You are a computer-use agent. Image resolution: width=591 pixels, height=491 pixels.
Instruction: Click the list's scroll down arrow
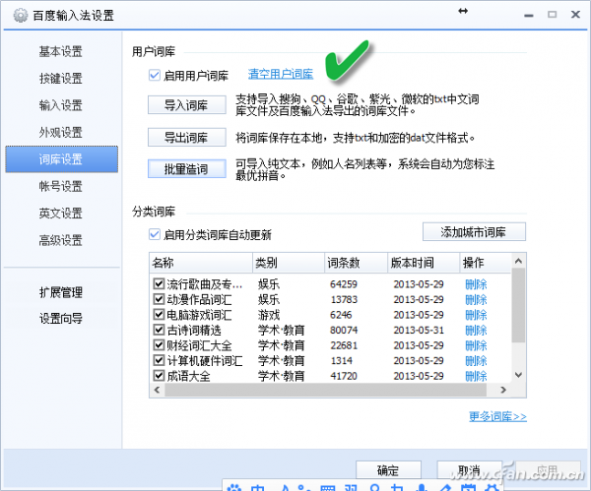[x=519, y=375]
